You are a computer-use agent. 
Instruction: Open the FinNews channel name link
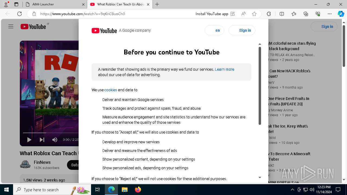tap(42, 162)
